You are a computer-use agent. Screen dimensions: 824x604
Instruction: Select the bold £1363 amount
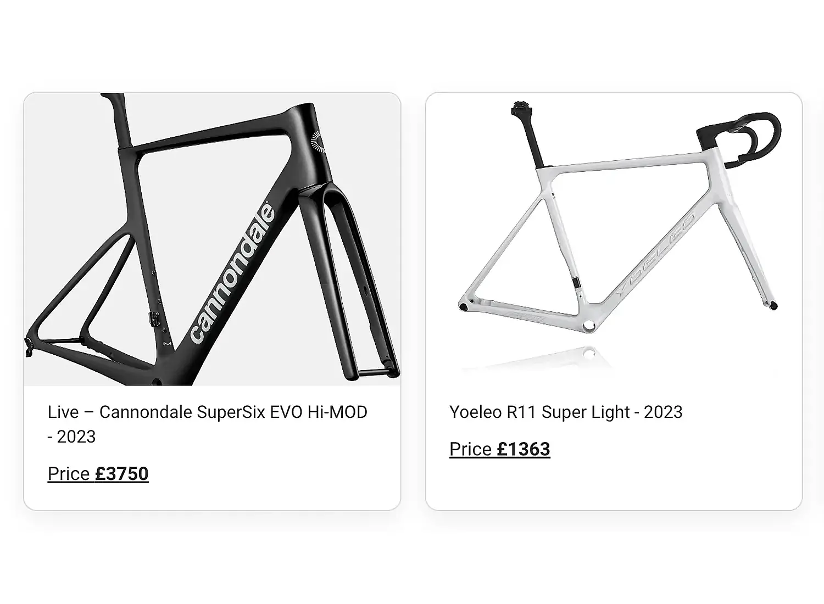tap(524, 449)
